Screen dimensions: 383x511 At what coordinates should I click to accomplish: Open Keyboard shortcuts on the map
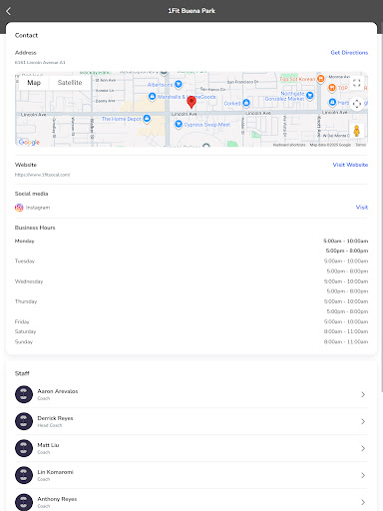click(289, 145)
